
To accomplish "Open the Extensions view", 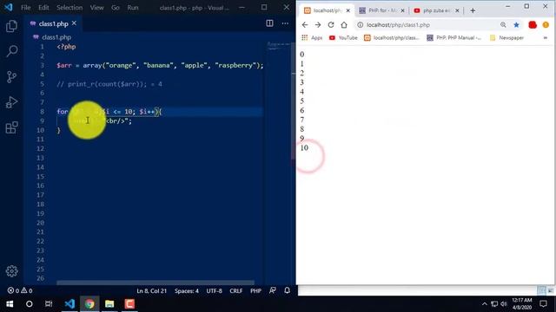I will (x=11, y=127).
